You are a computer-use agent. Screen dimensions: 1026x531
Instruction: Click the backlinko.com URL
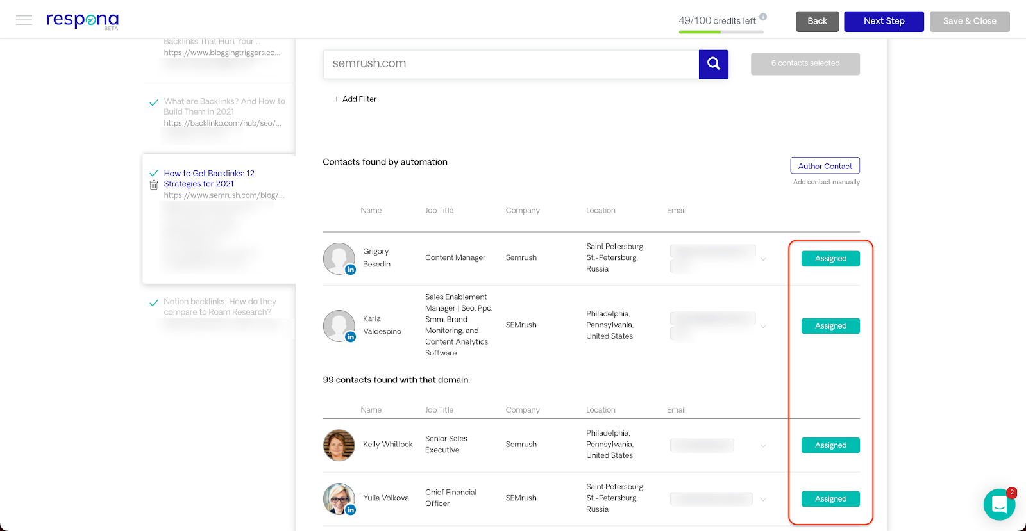pos(223,124)
